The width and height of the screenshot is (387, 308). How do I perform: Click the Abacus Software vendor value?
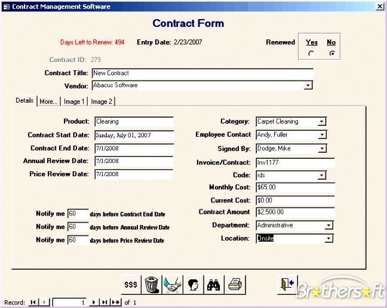click(115, 85)
